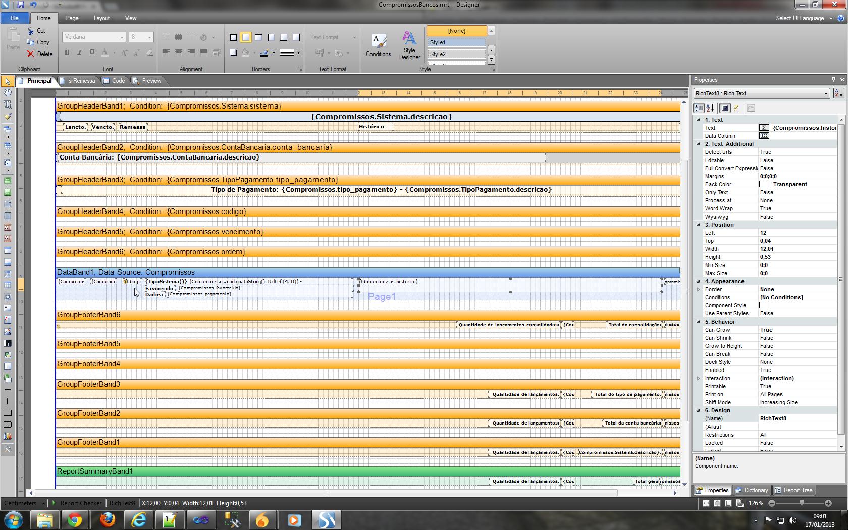Image resolution: width=848 pixels, height=530 pixels.
Task: Open border color dropdown arrow
Action: tap(274, 52)
